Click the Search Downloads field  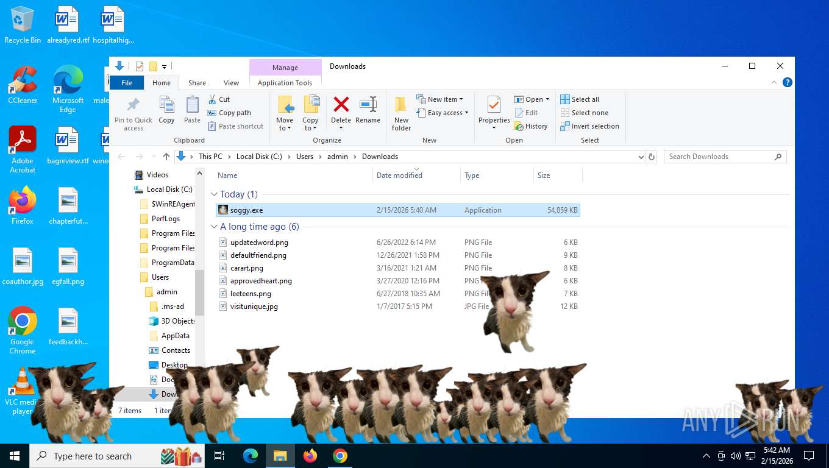pos(725,157)
